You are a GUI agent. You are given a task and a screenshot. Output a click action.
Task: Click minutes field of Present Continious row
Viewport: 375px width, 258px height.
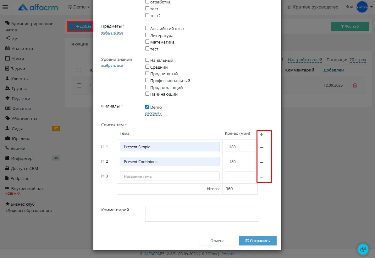pos(240,162)
